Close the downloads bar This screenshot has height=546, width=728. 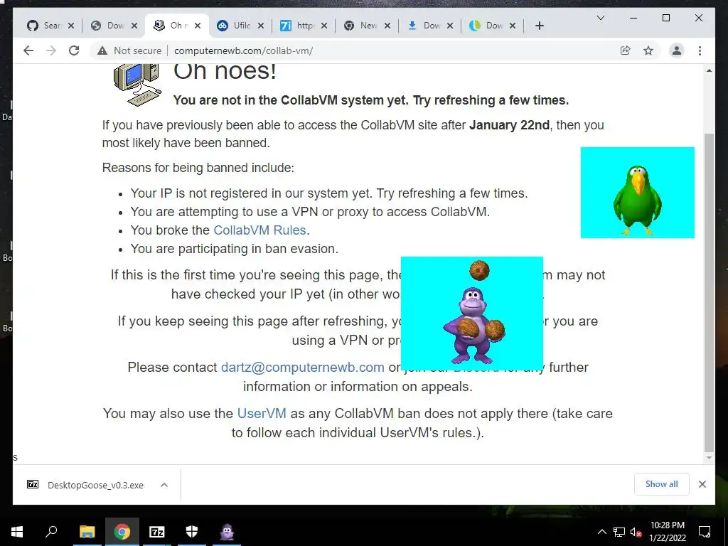[702, 484]
